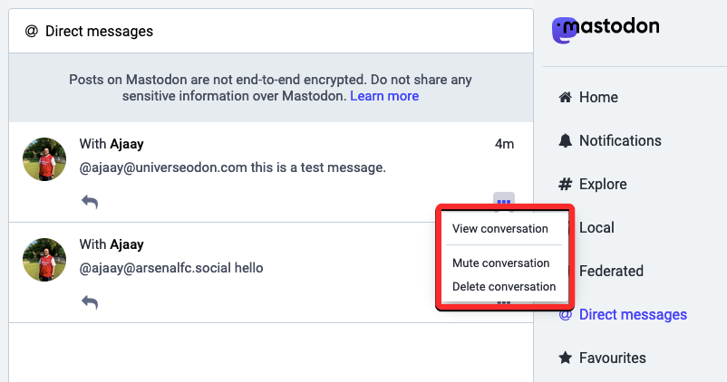Reply to the arsenalfc.social hello message
727x382 pixels.
pos(90,302)
